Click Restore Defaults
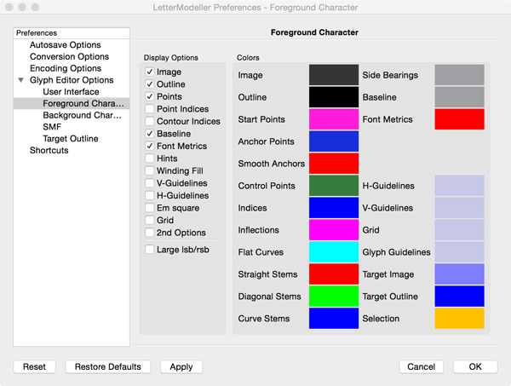511x386 pixels. pyautogui.click(x=108, y=366)
